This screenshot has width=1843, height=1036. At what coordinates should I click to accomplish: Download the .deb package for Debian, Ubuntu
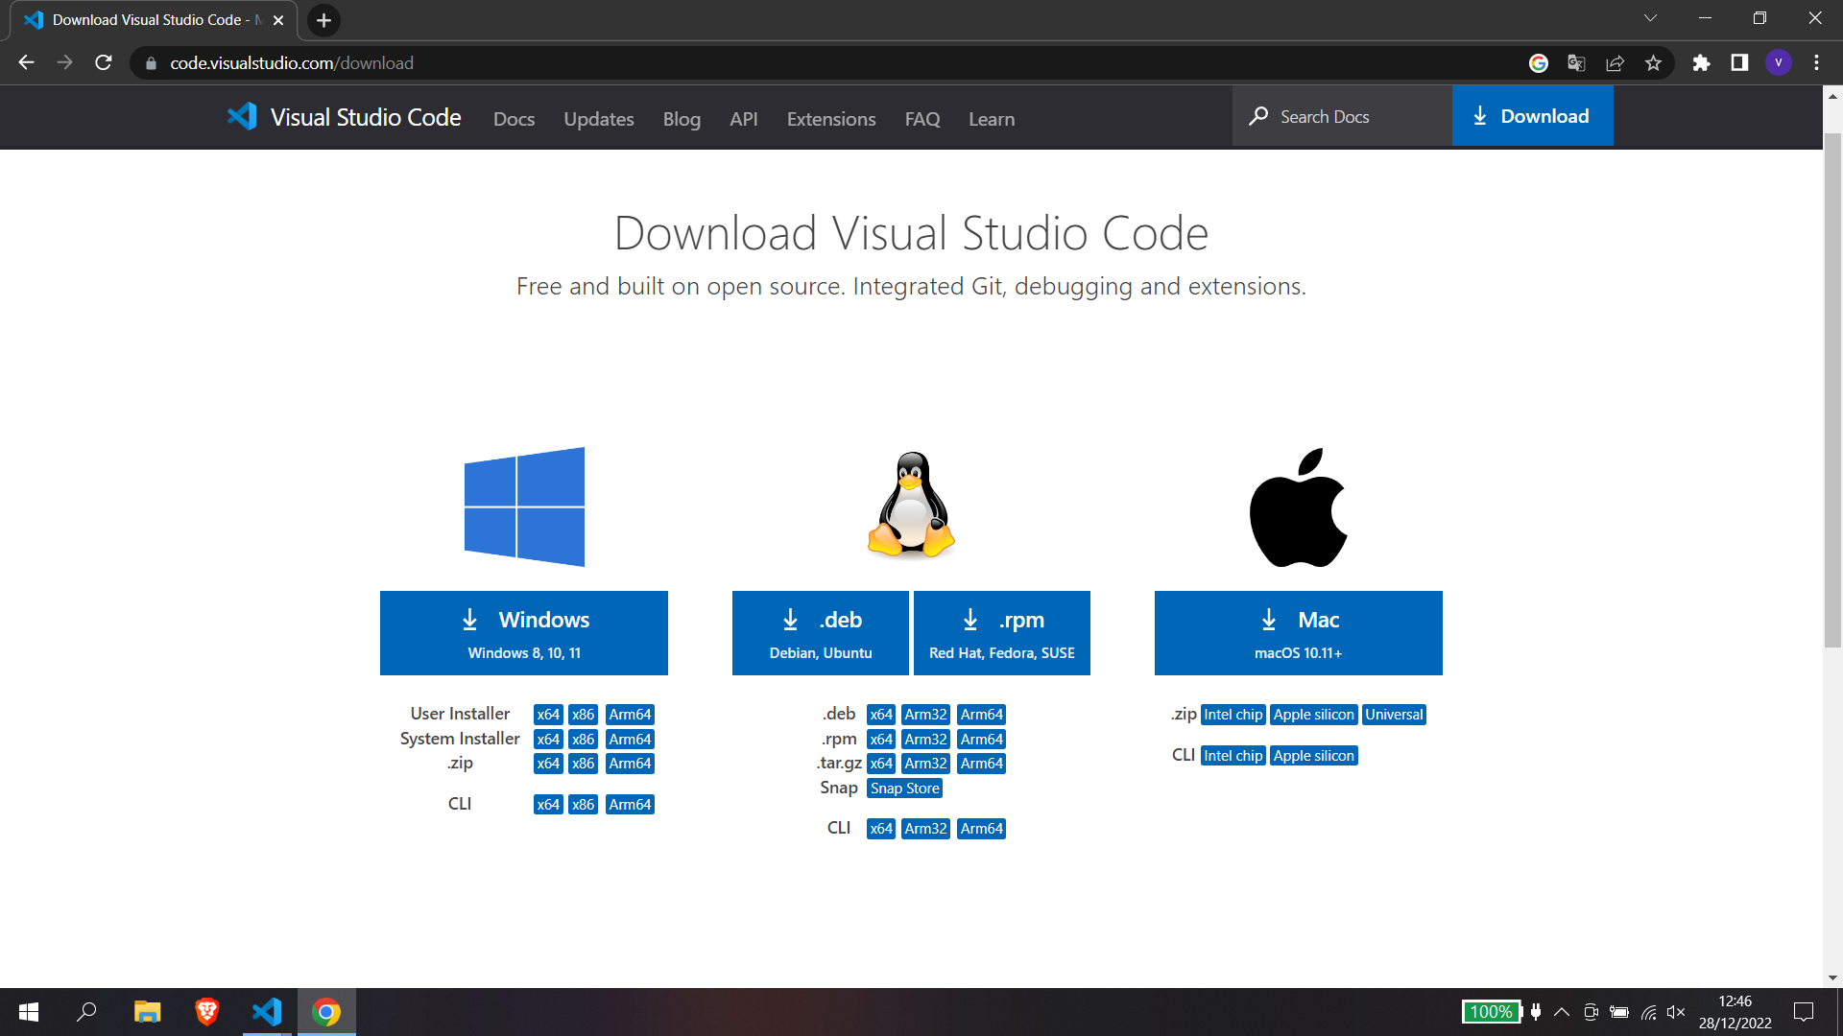[820, 633]
